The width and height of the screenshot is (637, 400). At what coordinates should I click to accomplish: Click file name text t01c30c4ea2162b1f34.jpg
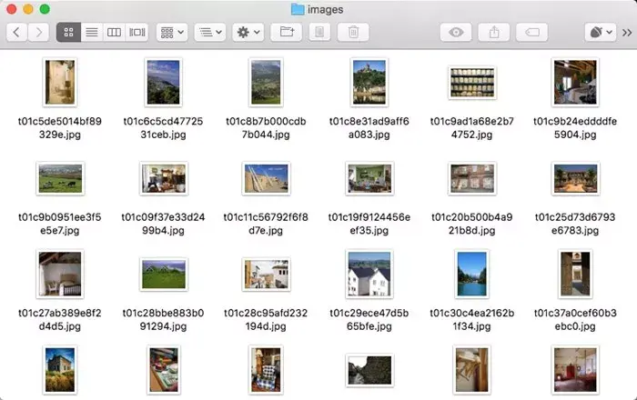click(x=472, y=320)
